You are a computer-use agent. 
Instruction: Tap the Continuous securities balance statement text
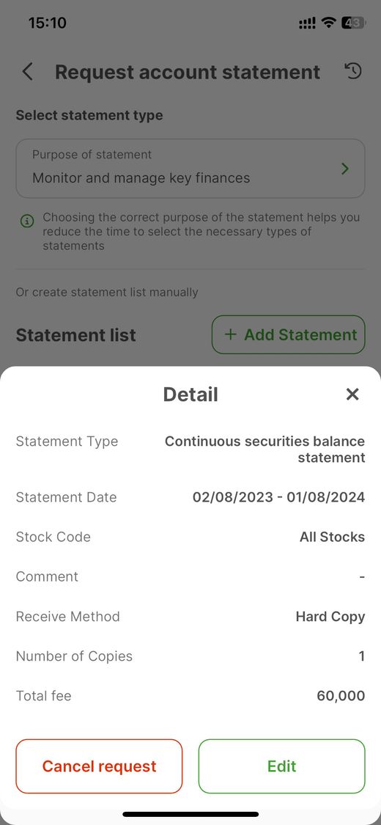pyautogui.click(x=265, y=450)
